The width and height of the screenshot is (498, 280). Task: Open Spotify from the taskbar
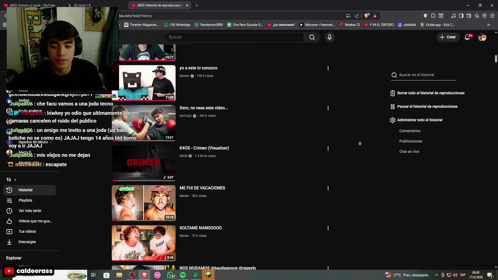pos(183,275)
